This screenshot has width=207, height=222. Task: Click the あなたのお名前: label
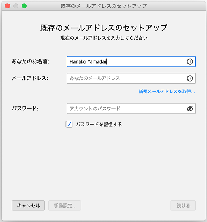[30, 61]
